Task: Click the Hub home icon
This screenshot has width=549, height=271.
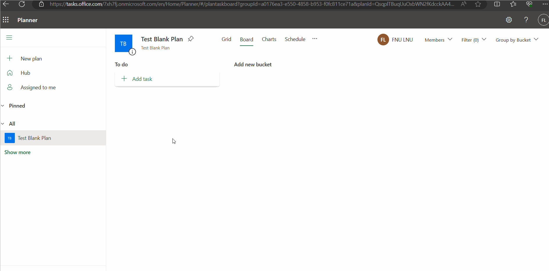Action: pyautogui.click(x=10, y=73)
